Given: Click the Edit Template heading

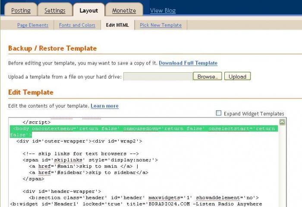Looking at the screenshot, I should pyautogui.click(x=31, y=93).
